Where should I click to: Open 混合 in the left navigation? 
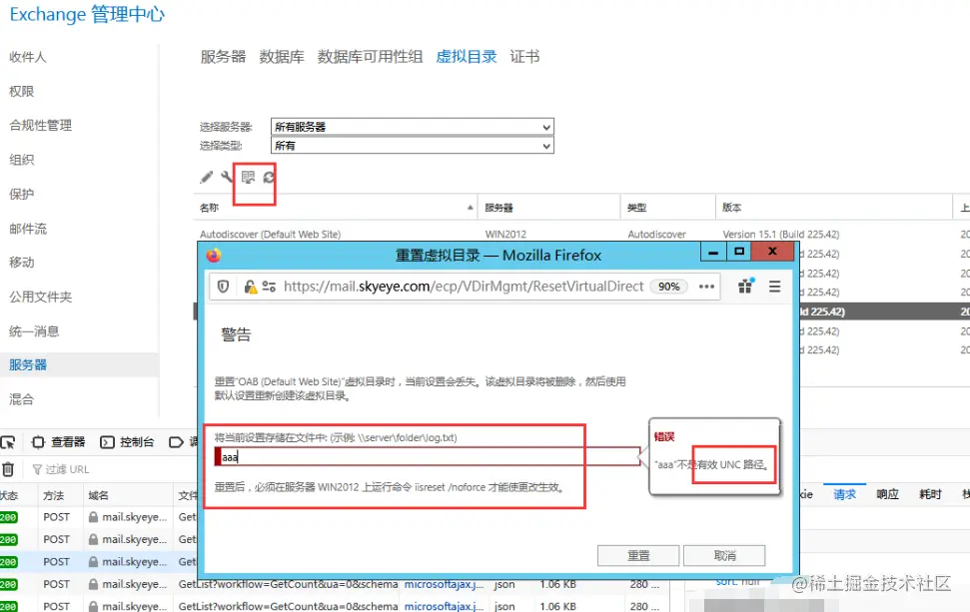click(22, 399)
